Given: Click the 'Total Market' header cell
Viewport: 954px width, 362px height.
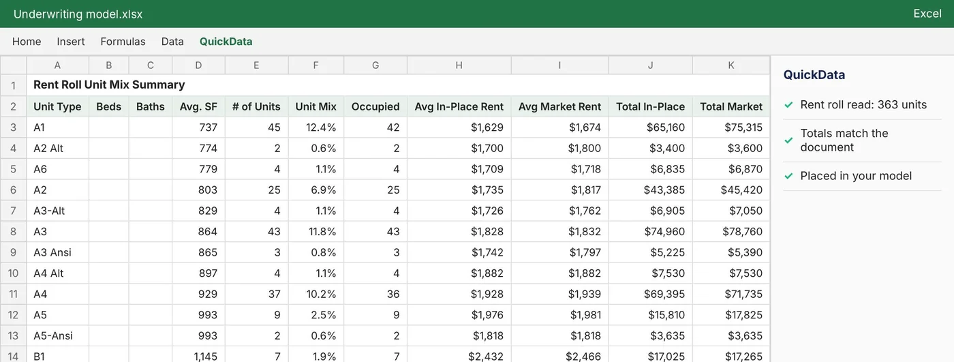Looking at the screenshot, I should pos(731,106).
